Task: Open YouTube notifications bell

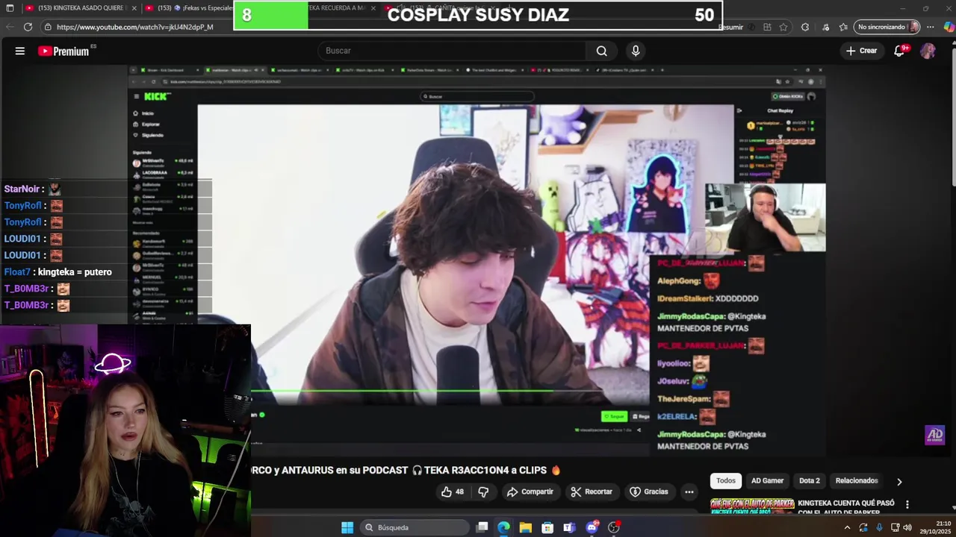Action: click(x=900, y=51)
